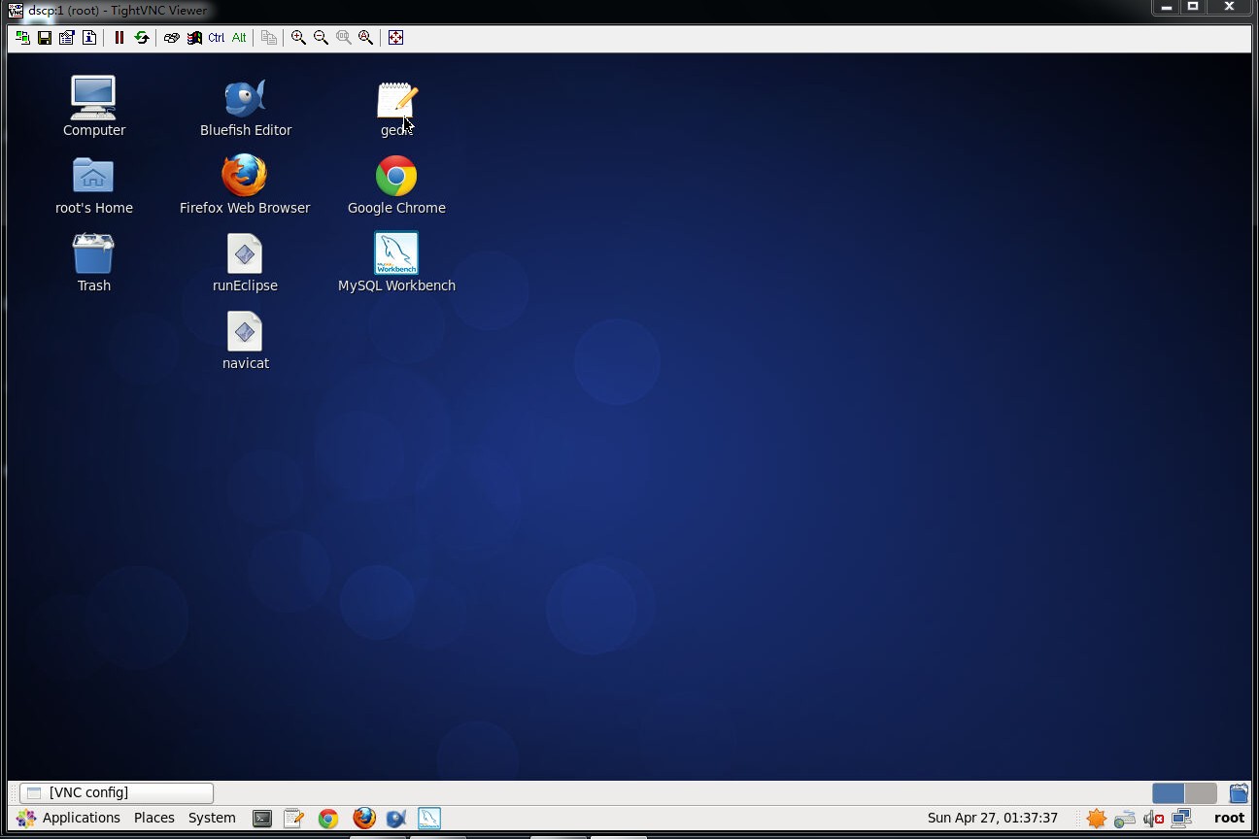Click the New connection toolbar icon

[x=22, y=38]
